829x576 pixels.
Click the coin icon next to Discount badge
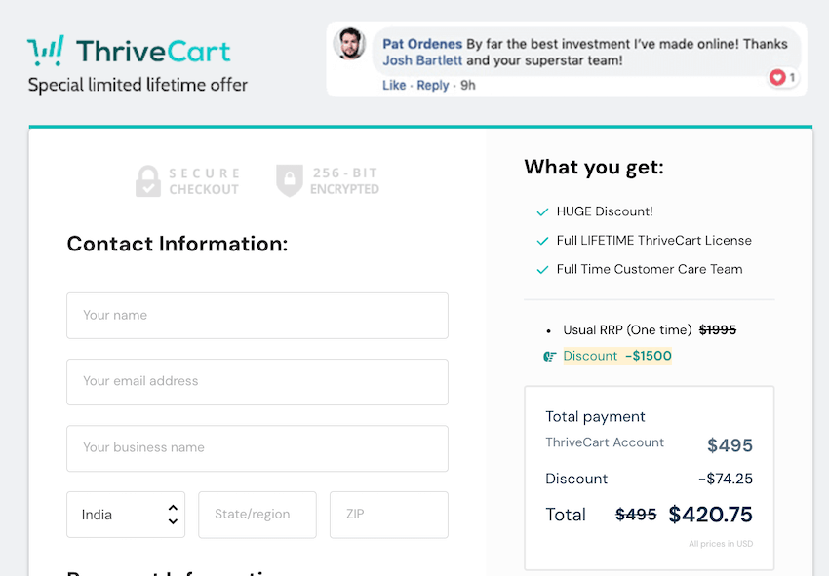(550, 357)
